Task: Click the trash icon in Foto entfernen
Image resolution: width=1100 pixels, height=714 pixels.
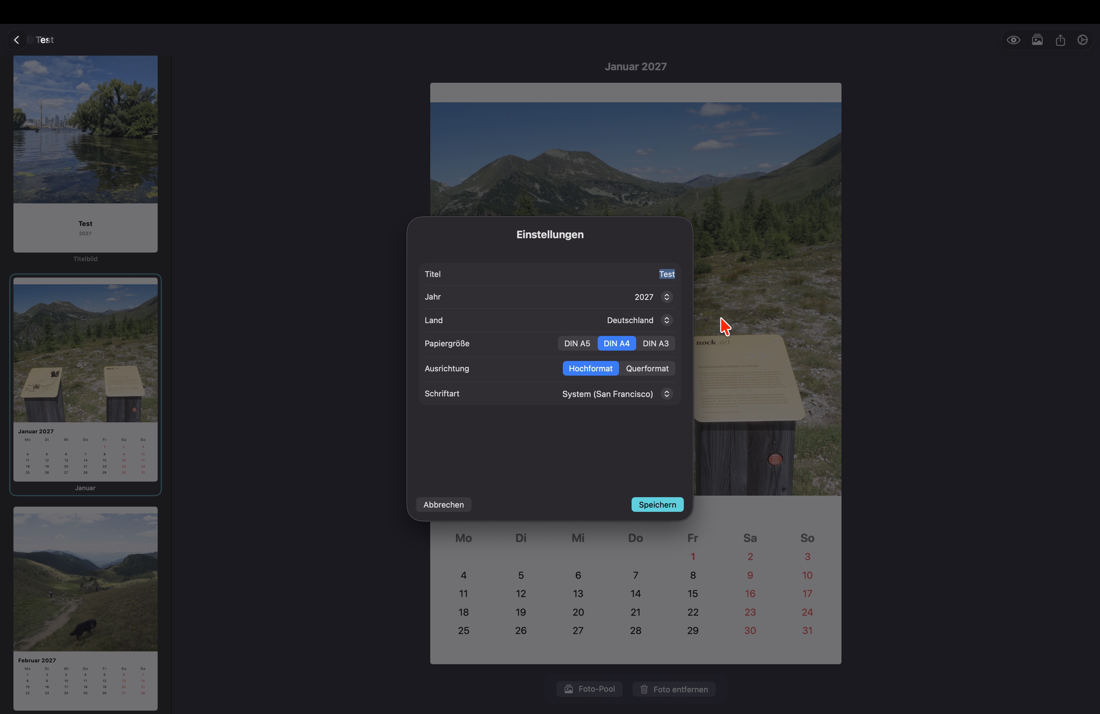Action: click(644, 689)
